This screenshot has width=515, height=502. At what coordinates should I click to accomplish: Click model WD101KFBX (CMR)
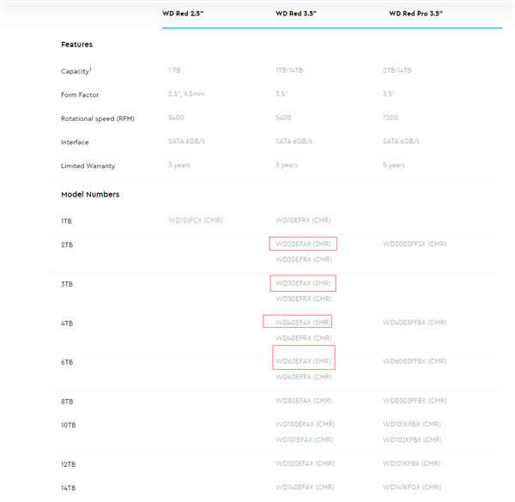tap(412, 424)
